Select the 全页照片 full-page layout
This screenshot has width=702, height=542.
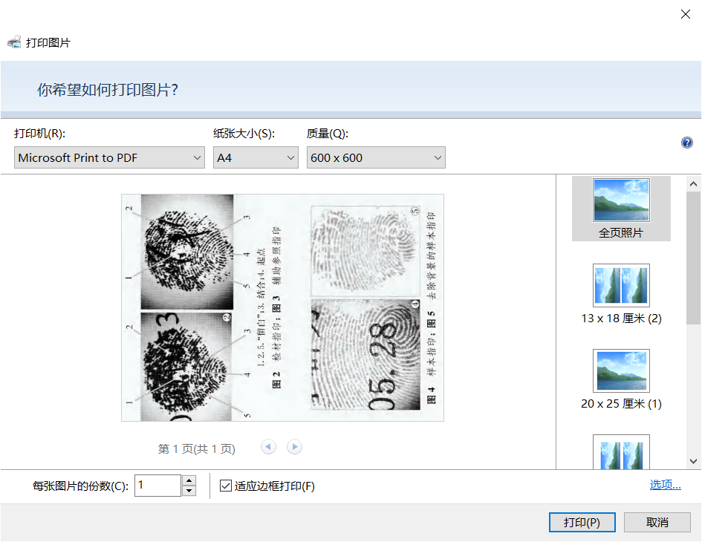click(621, 199)
